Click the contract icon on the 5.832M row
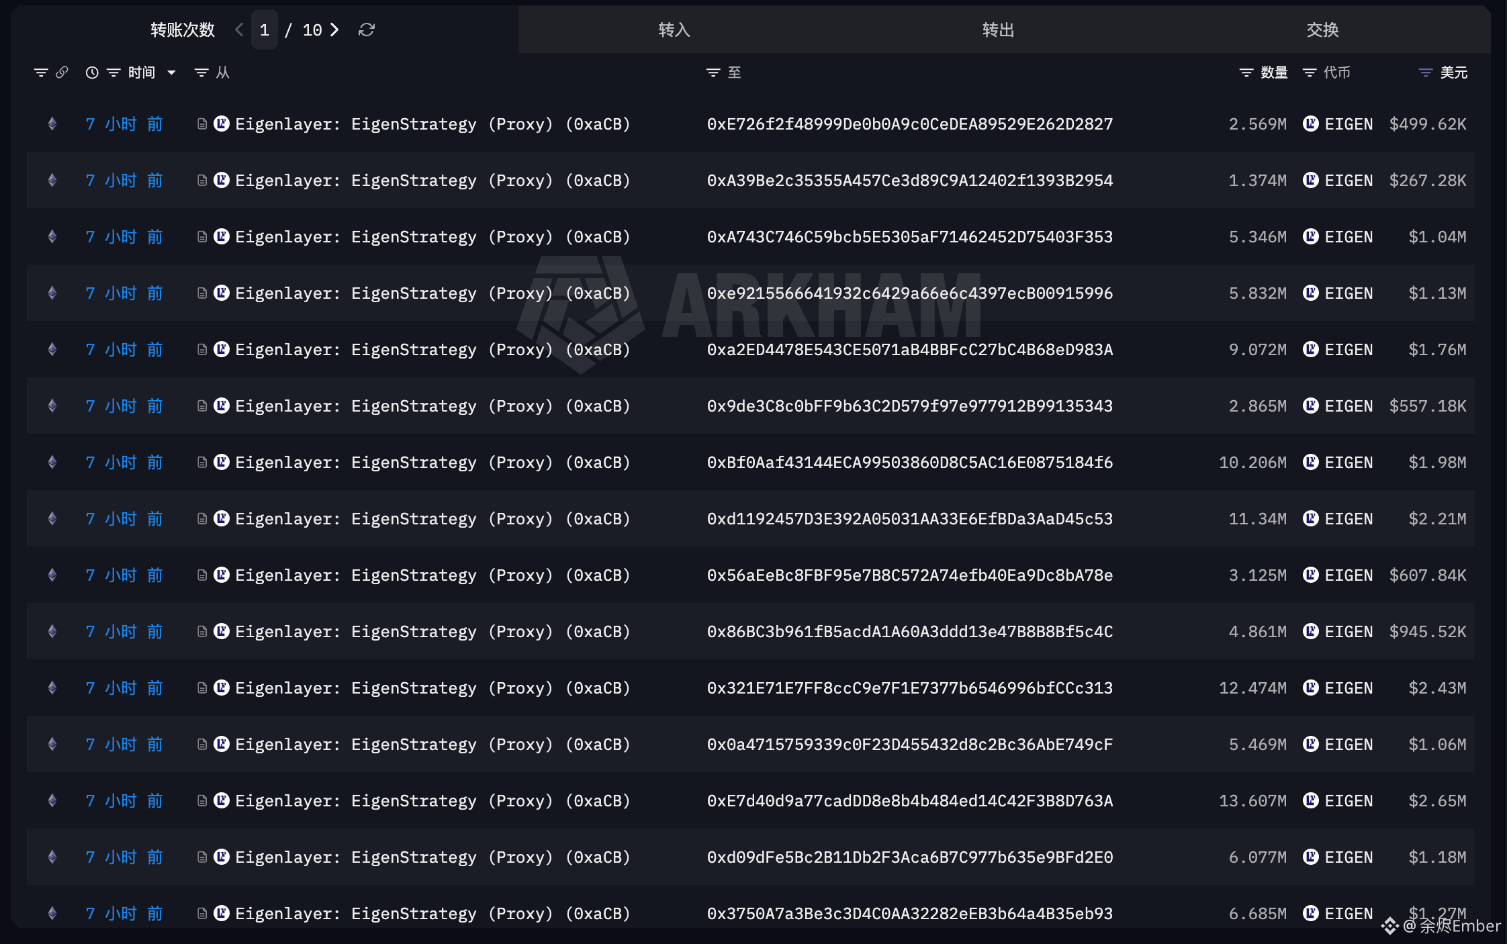Image resolution: width=1507 pixels, height=944 pixels. click(201, 293)
